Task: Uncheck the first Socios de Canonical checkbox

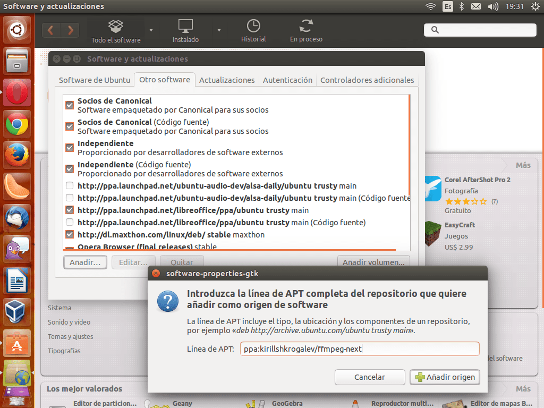Action: tap(70, 105)
